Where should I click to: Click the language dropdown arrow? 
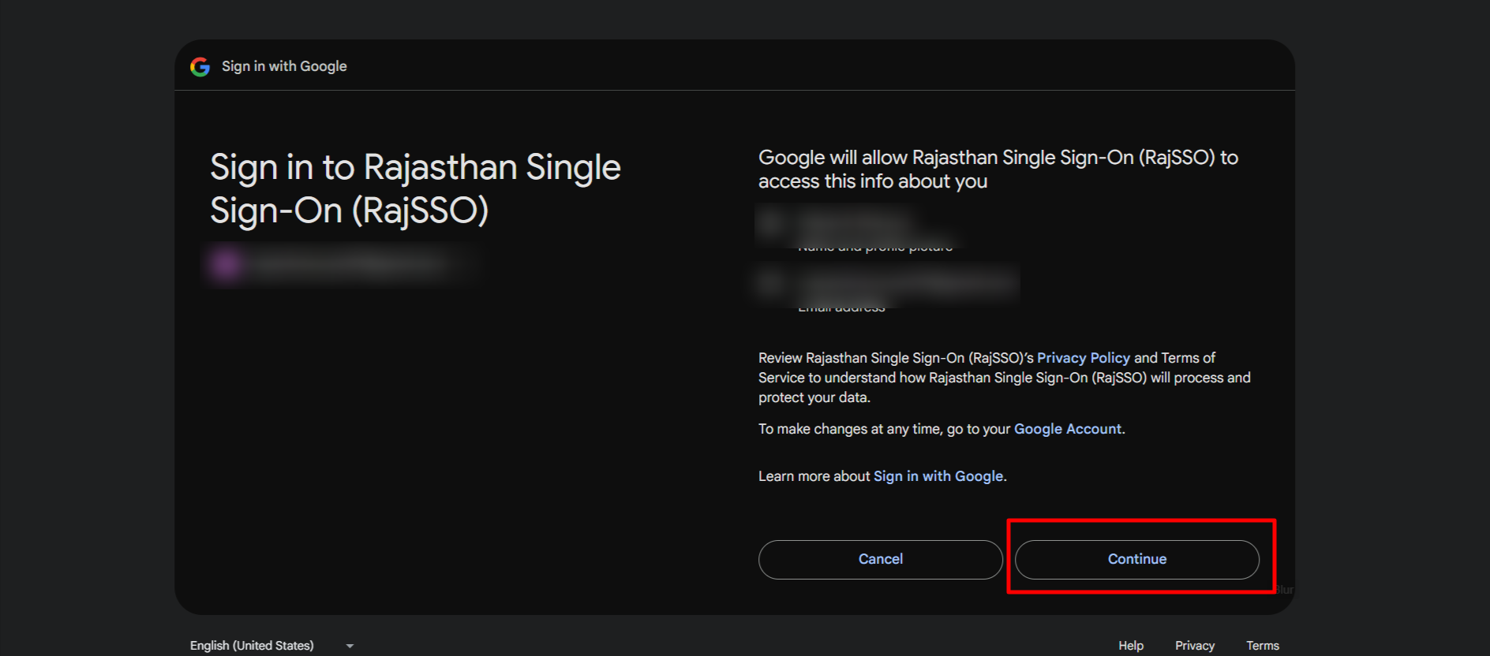(x=350, y=646)
